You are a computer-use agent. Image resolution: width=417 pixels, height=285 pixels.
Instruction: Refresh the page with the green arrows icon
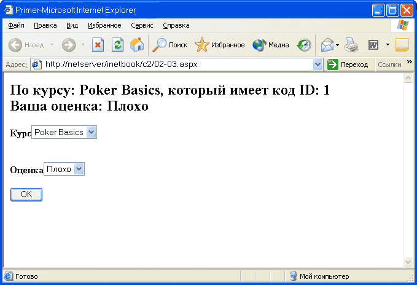(117, 45)
